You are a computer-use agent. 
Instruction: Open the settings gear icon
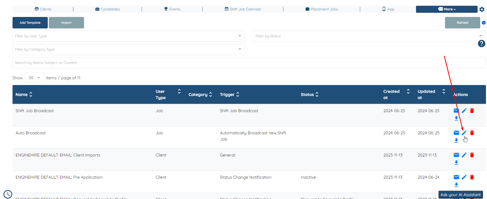(482, 9)
